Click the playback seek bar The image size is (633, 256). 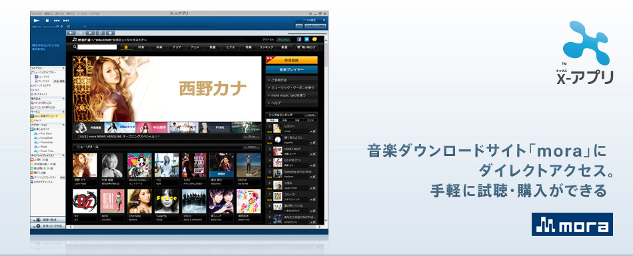(149, 27)
